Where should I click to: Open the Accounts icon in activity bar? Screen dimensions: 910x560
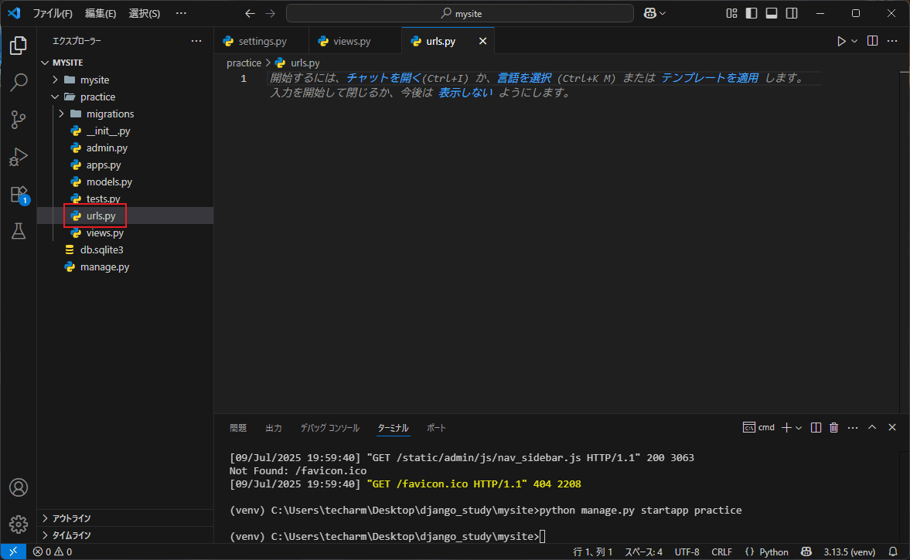19,487
